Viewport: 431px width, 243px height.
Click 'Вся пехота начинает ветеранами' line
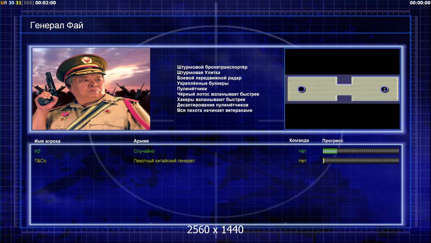(x=214, y=110)
